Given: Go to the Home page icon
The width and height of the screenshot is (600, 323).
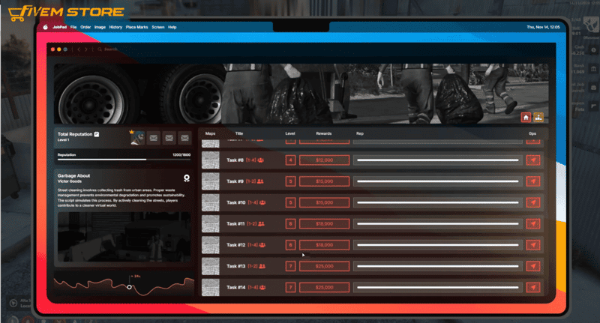Looking at the screenshot, I should tap(526, 118).
